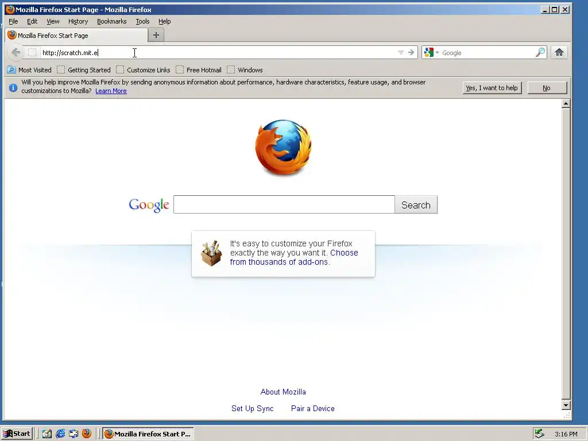
Task: Click the system tray network icon
Action: coord(539,434)
